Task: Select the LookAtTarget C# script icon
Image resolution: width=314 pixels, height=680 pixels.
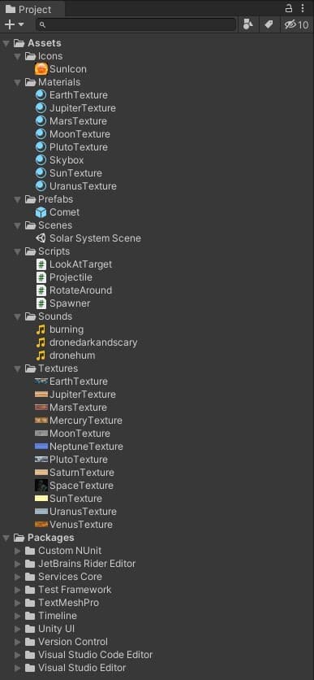Action: (x=41, y=264)
